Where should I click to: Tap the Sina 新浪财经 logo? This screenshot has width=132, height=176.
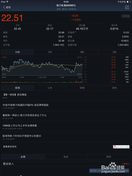pyautogui.click(x=121, y=147)
